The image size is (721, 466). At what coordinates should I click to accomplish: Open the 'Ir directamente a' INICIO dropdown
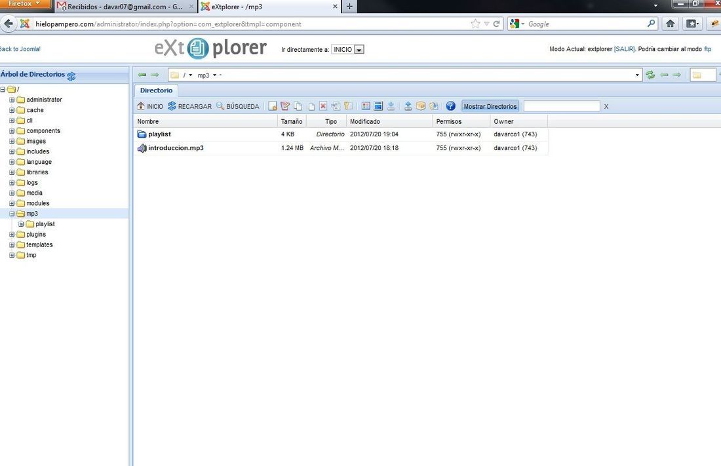(x=348, y=50)
